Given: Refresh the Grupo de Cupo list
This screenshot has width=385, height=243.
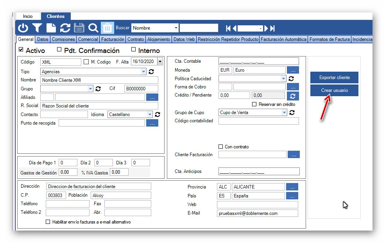Looking at the screenshot, I should [292, 112].
